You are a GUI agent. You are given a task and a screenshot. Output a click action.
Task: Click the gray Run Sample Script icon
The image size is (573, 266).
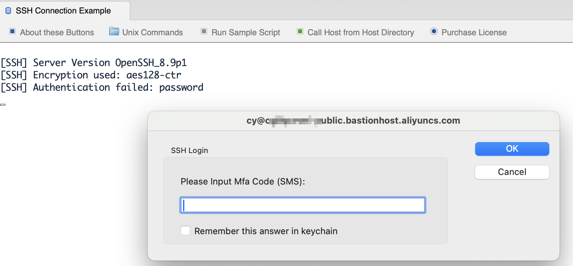pyautogui.click(x=204, y=31)
